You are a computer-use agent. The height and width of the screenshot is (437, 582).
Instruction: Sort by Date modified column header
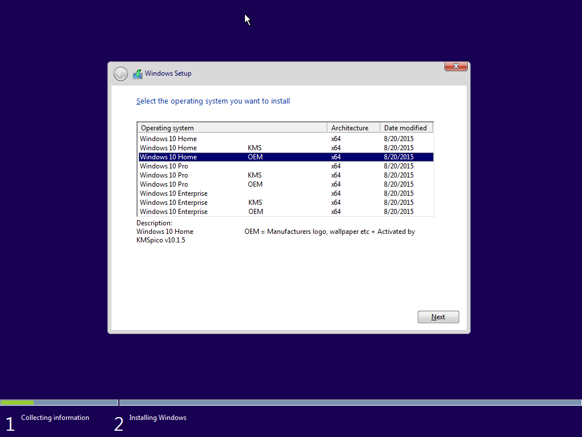(x=406, y=128)
